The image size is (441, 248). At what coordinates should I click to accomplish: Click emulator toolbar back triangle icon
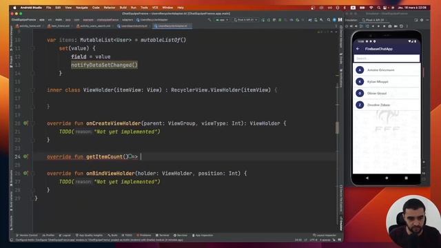point(373,26)
